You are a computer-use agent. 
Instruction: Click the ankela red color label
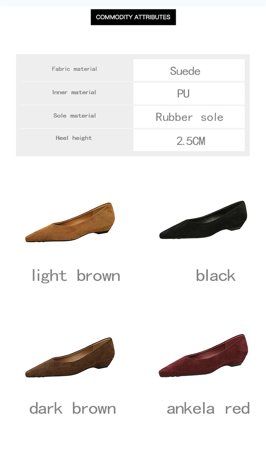(x=208, y=408)
